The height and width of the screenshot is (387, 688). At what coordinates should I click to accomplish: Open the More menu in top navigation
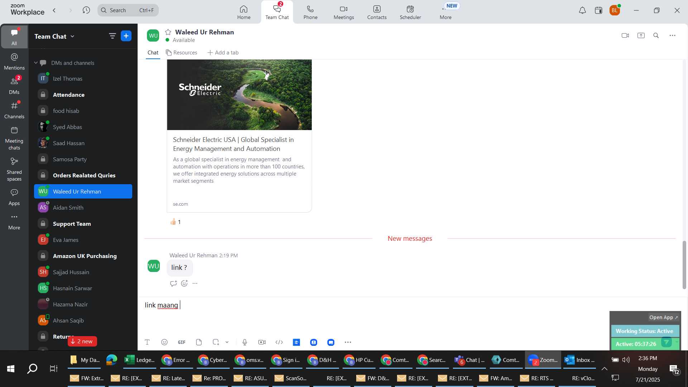(445, 12)
